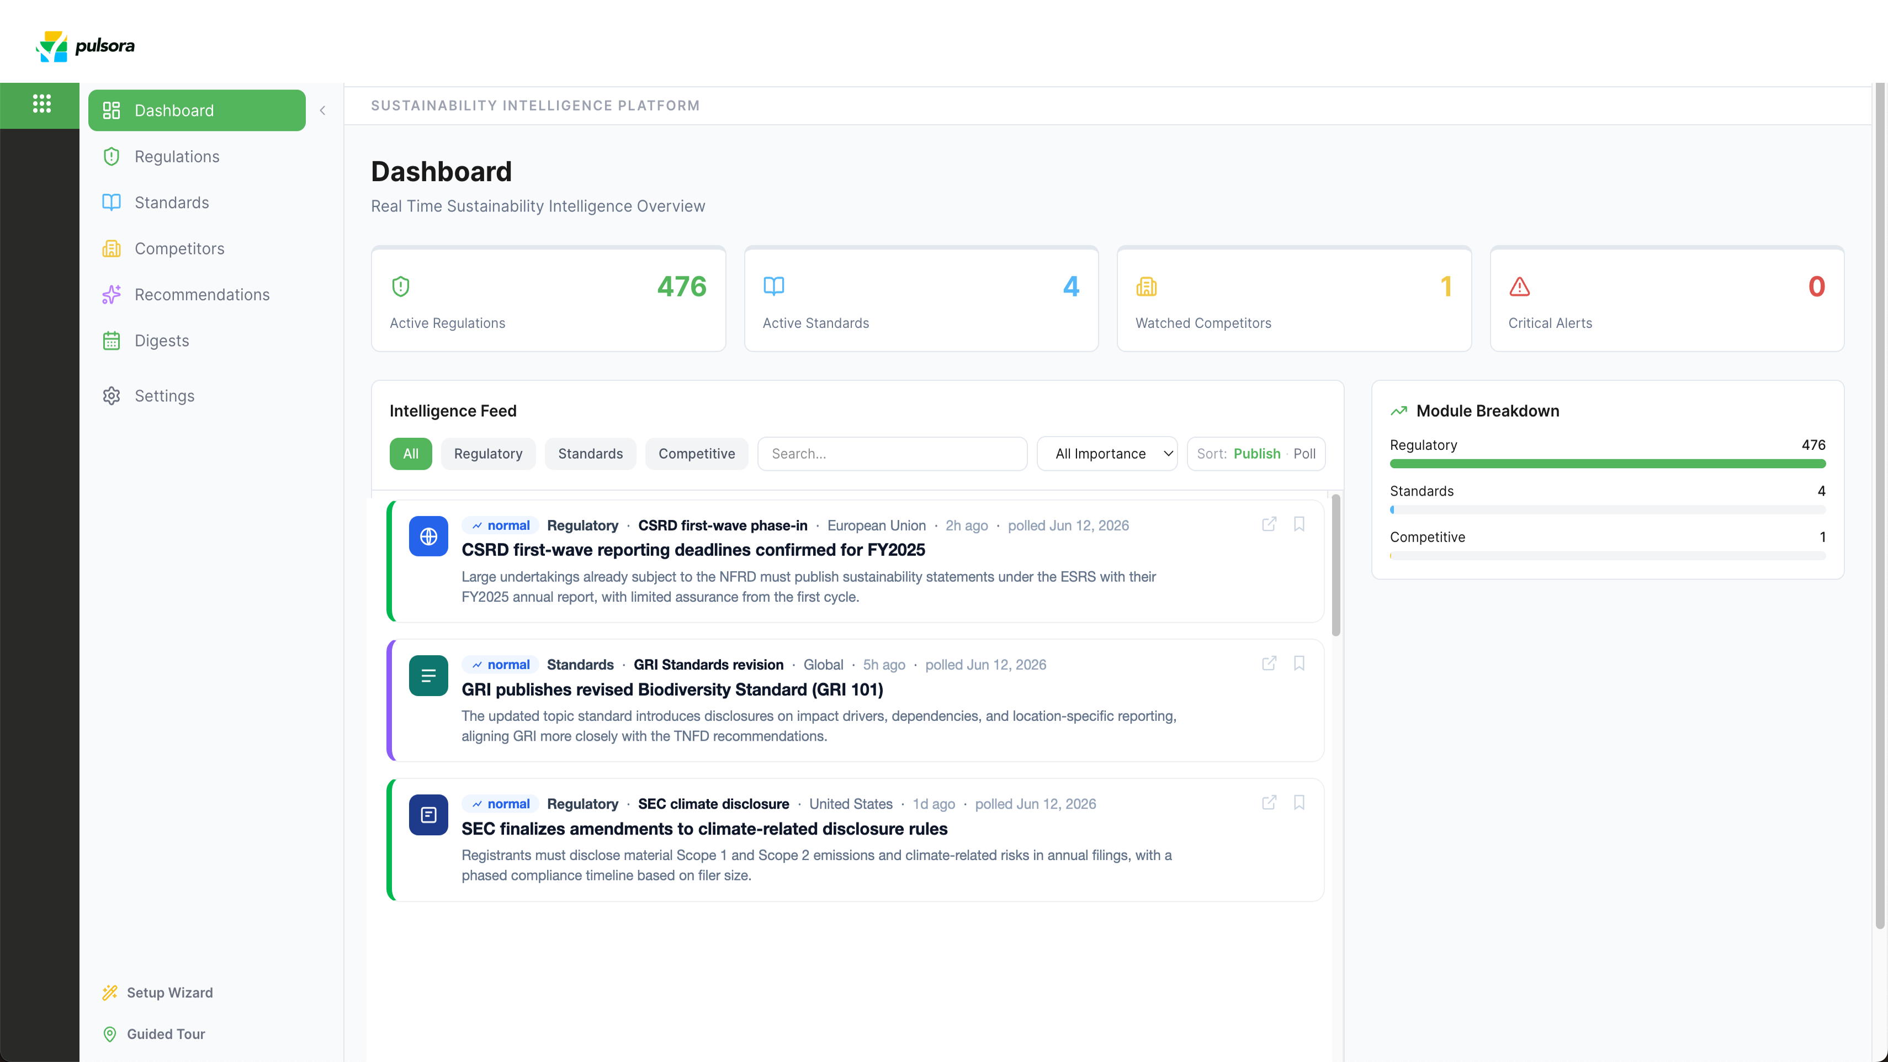Click the GRI document source icon

pos(429,676)
